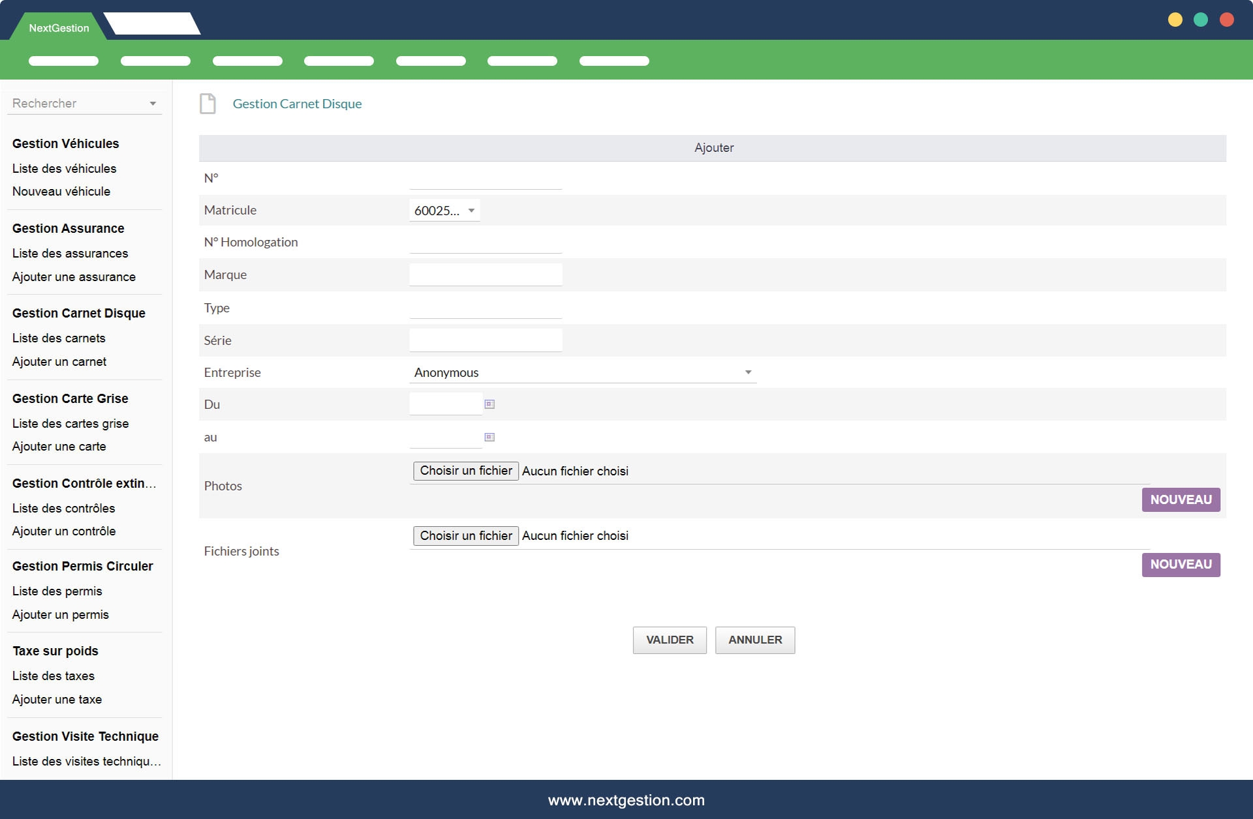The image size is (1253, 819).
Task: Click the document icon beside page title
Action: coord(208,104)
